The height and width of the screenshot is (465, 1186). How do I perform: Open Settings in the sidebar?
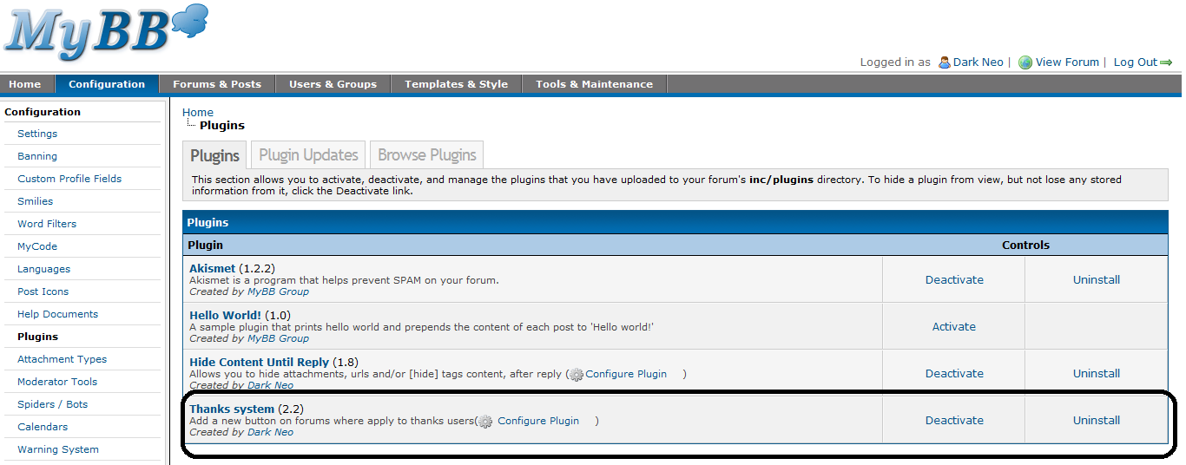[x=37, y=134]
